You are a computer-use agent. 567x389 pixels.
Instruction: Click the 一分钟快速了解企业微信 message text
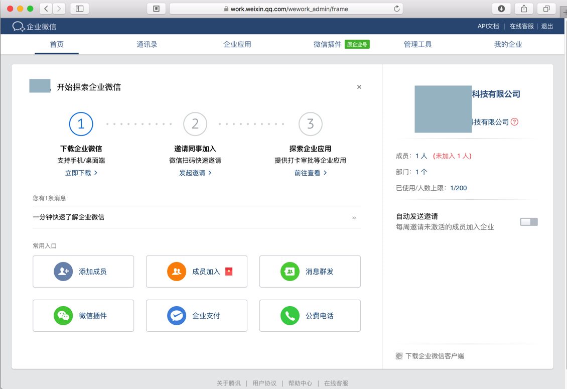[x=68, y=217]
